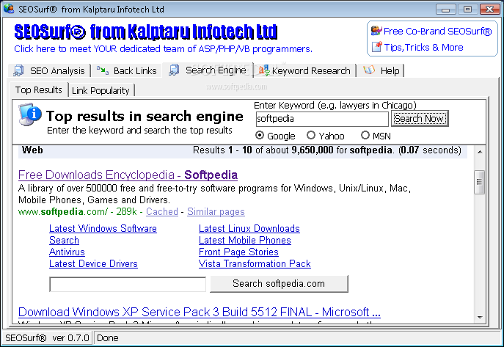
Task: Click the dedicated team of programmers link
Action: 163,49
